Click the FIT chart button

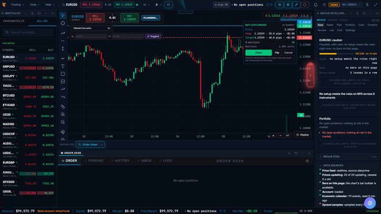[x=288, y=136]
